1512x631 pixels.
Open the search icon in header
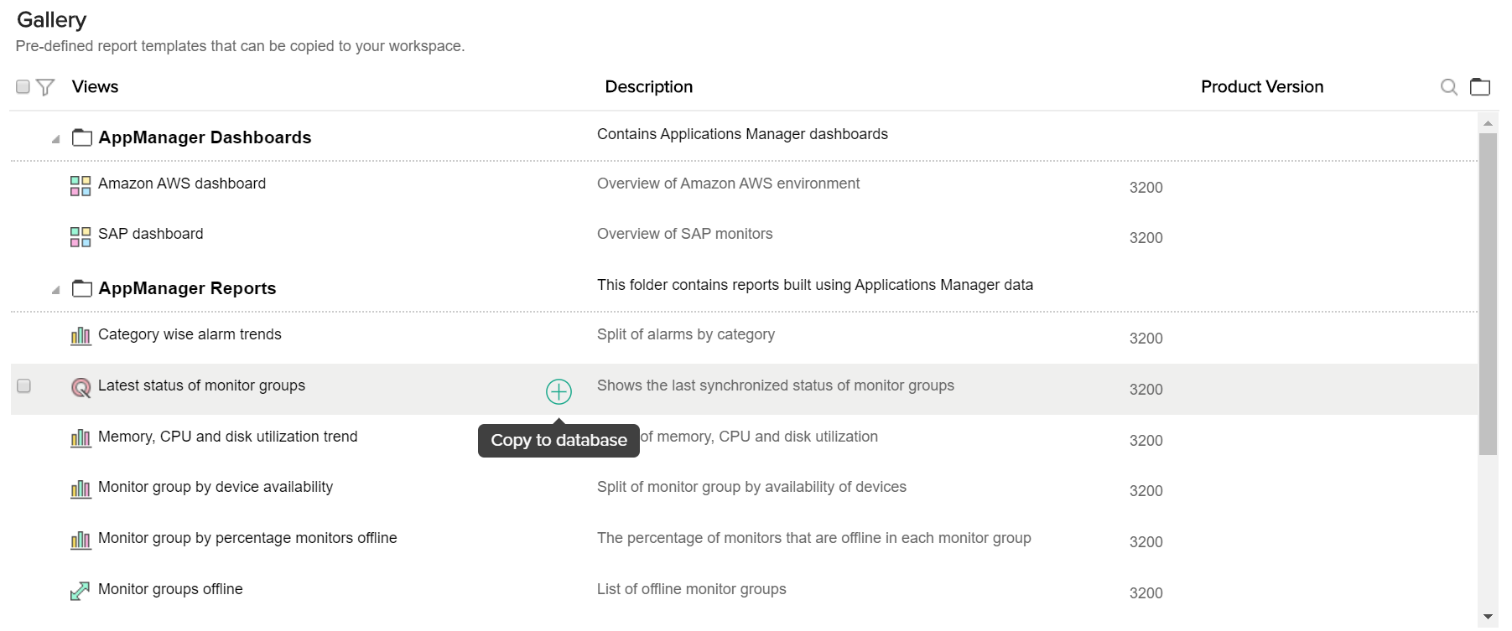[1448, 87]
